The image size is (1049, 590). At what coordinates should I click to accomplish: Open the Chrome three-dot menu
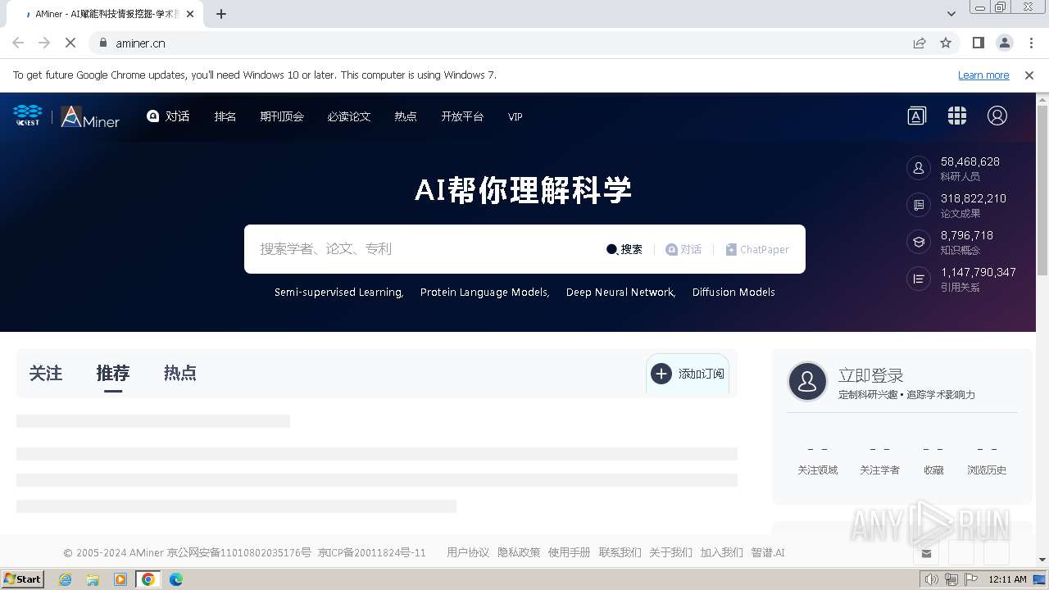coord(1031,43)
